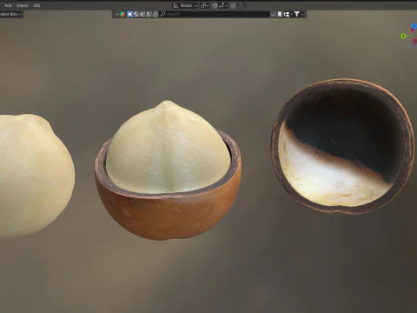Image resolution: width=417 pixels, height=313 pixels.
Task: Click the magnifier search icon
Action: click(162, 14)
